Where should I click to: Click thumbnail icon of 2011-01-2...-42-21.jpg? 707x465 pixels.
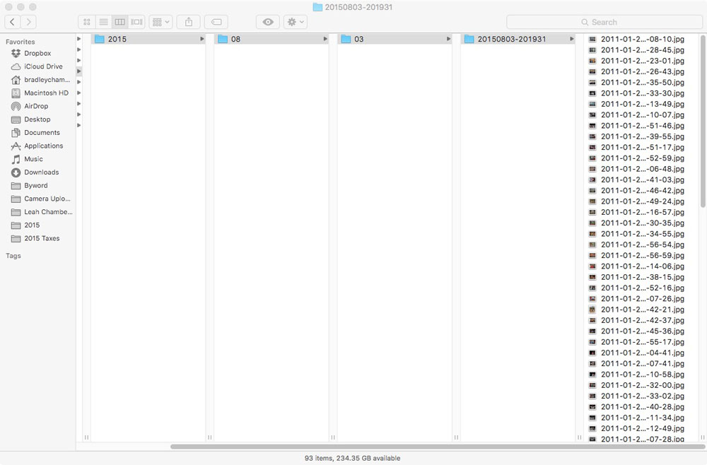[x=592, y=310]
